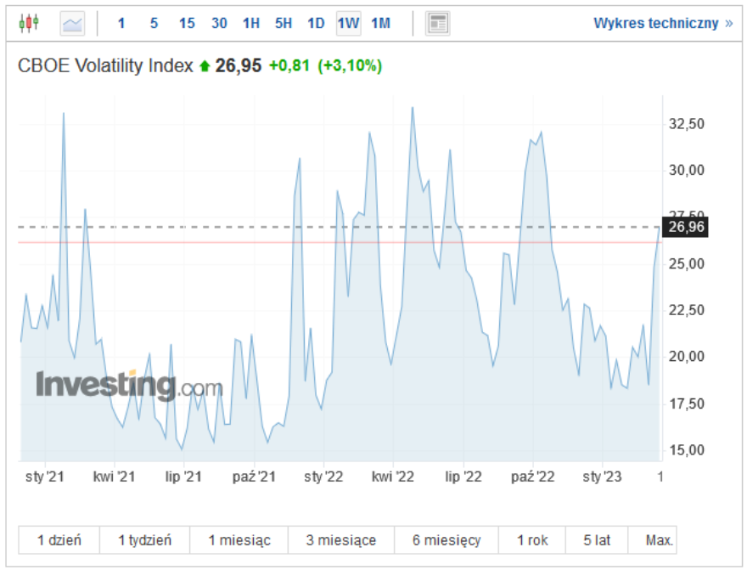Click the green up arrow beside index name
The height and width of the screenshot is (570, 747).
coord(204,66)
